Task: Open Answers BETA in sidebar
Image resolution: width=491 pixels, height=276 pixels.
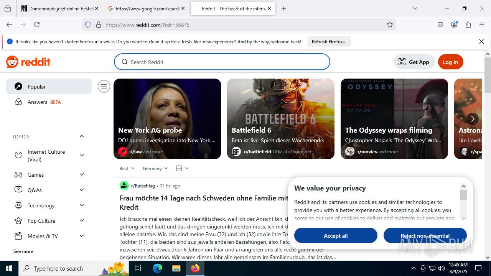Action: pos(49,102)
